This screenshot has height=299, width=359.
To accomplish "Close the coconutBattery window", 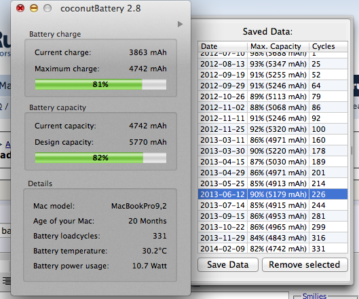I will [20, 8].
